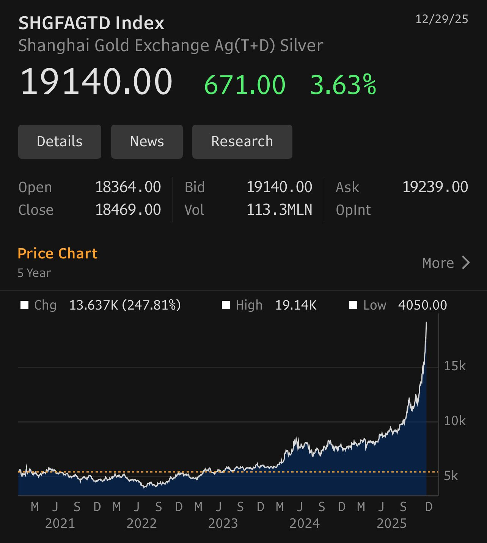Expand chart using the More chevron arrow
This screenshot has height=543, width=487.
point(466,263)
